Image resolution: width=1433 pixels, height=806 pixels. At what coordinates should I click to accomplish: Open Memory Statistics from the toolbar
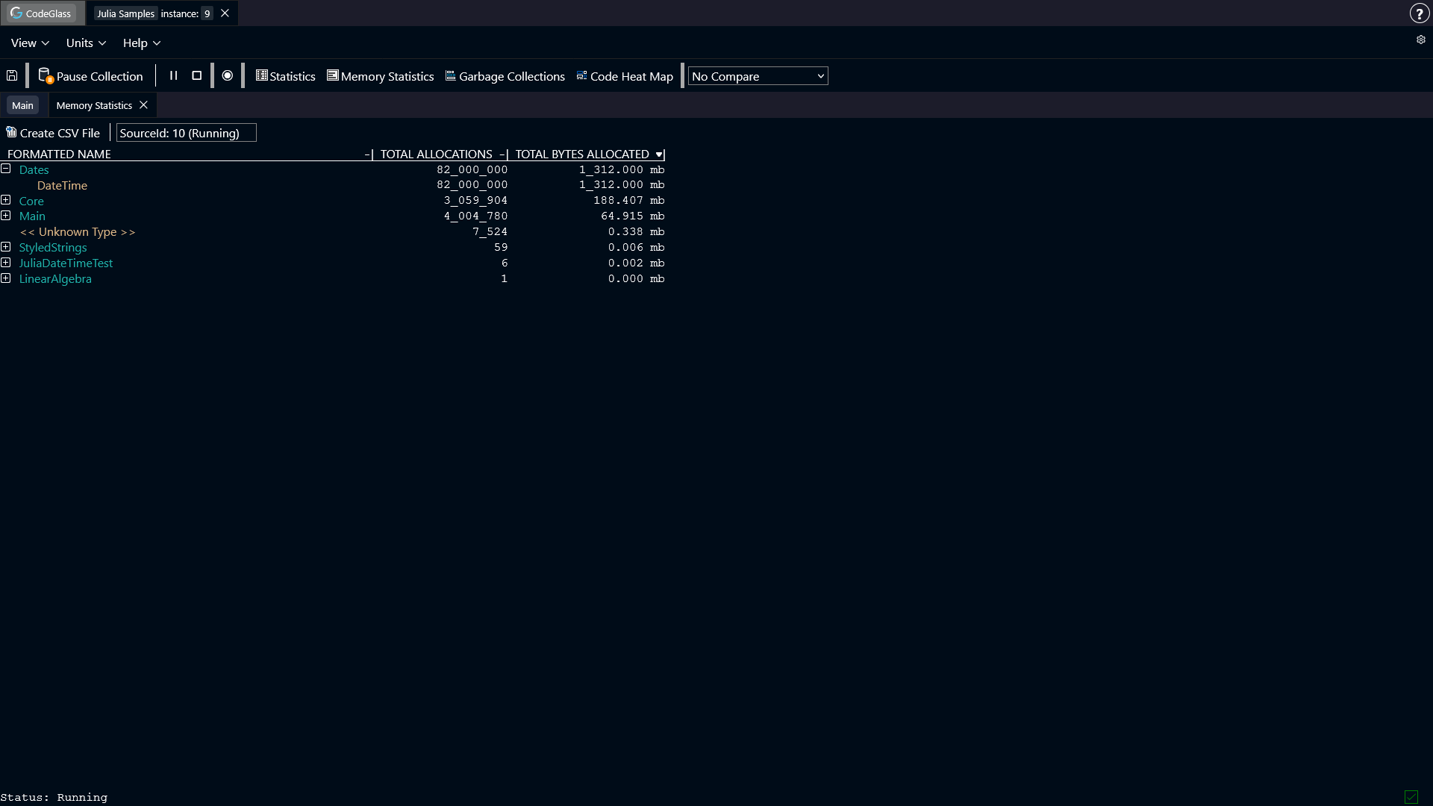pyautogui.click(x=380, y=76)
